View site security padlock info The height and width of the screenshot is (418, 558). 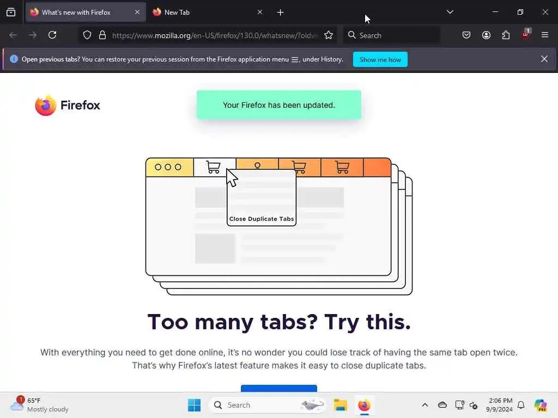point(102,35)
